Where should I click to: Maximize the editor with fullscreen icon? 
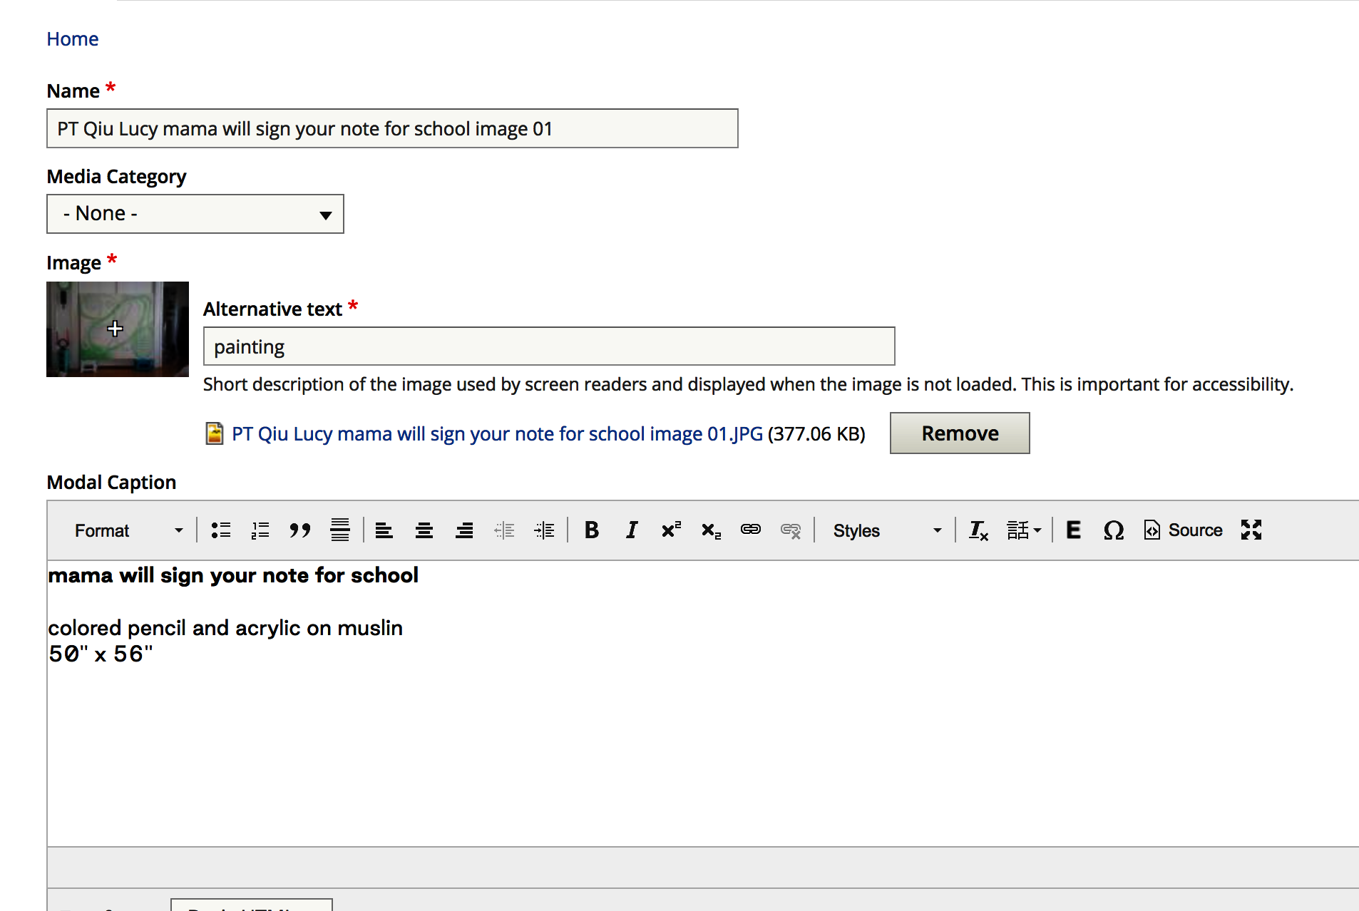pyautogui.click(x=1251, y=530)
